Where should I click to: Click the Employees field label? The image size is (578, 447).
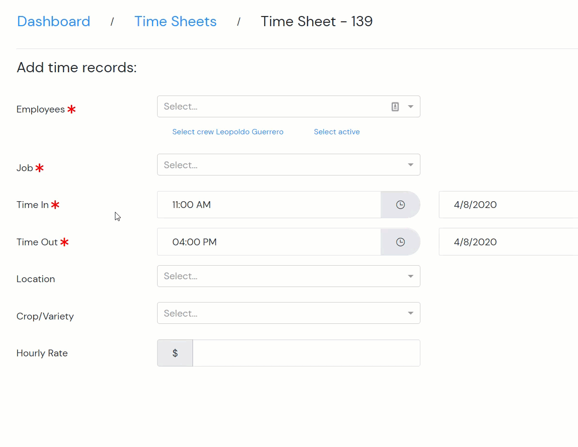click(x=41, y=110)
